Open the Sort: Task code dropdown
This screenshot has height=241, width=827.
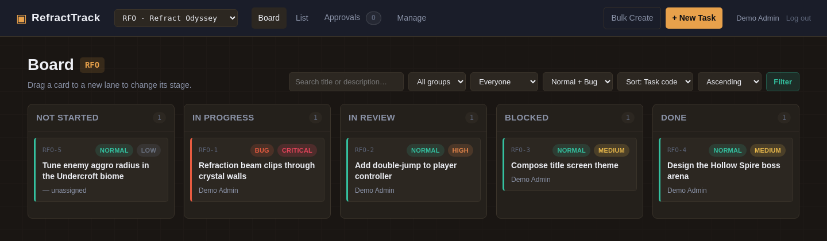pyautogui.click(x=655, y=81)
